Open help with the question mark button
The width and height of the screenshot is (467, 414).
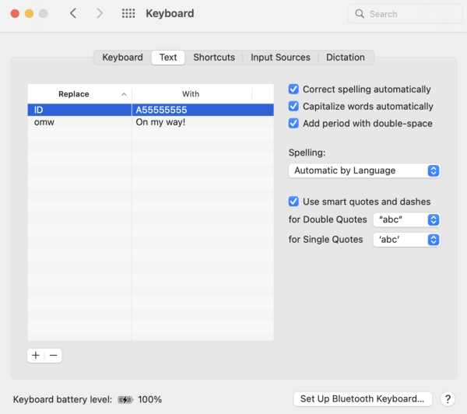(x=447, y=399)
